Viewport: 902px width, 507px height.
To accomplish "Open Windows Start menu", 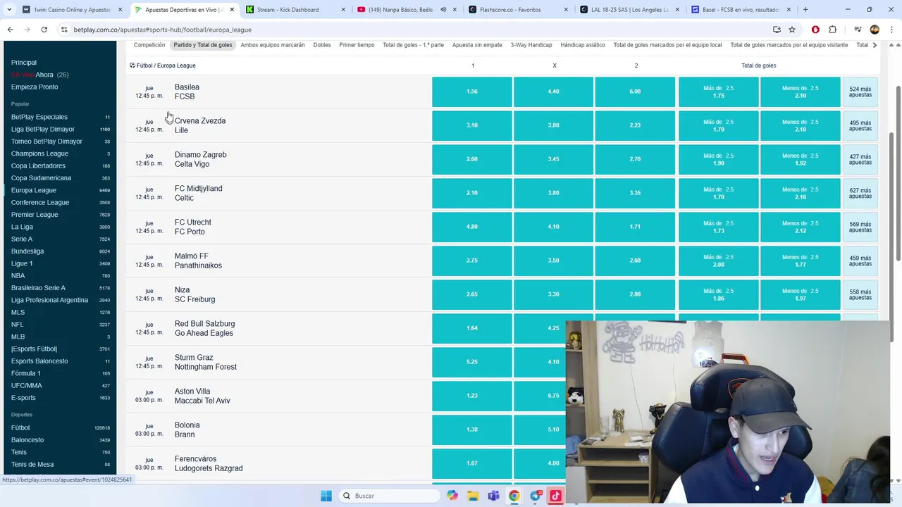I will [326, 496].
